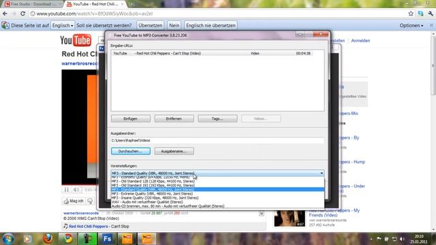This screenshot has height=245, width=436.
Task: Click the Chrome back arrow
Action: point(5,14)
